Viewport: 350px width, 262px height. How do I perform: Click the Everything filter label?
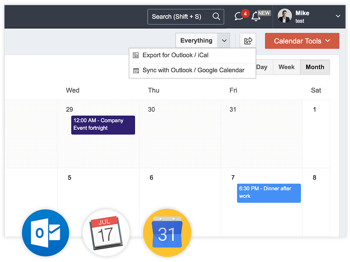tap(196, 41)
